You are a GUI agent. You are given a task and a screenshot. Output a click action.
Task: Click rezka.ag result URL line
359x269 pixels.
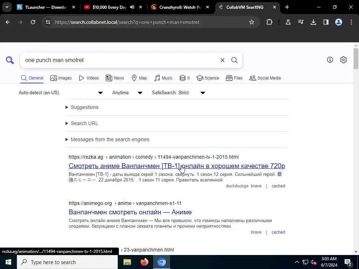point(154,157)
